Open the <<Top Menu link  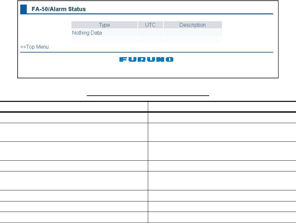coord(34,47)
